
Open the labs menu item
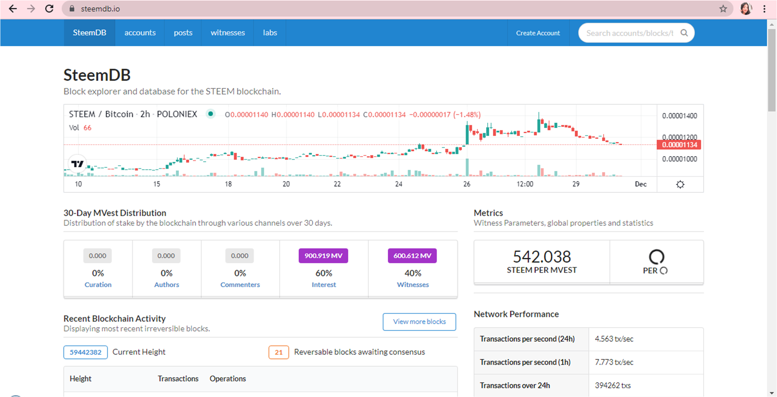[270, 33]
